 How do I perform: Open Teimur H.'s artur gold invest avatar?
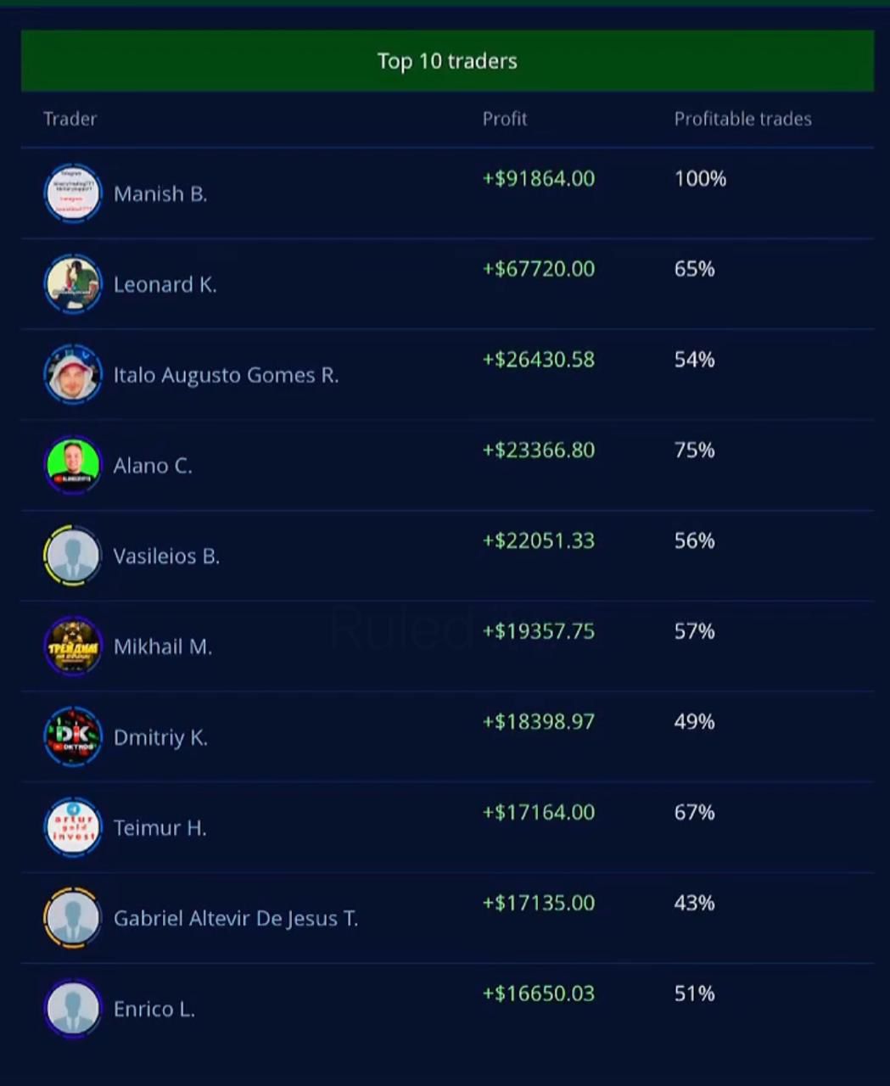click(x=72, y=827)
